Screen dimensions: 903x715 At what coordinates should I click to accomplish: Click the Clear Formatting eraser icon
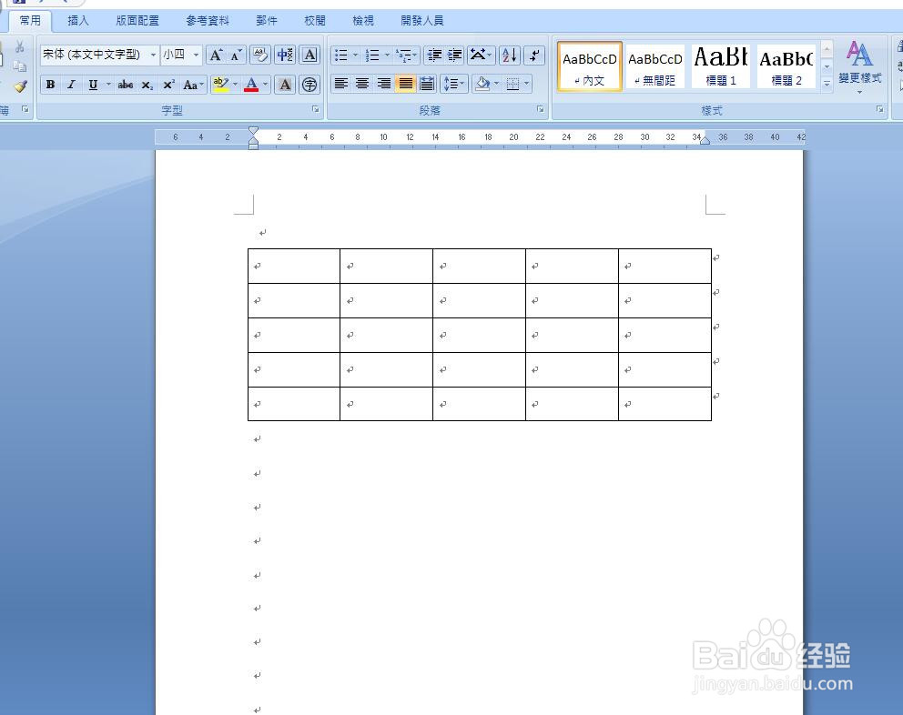point(260,55)
